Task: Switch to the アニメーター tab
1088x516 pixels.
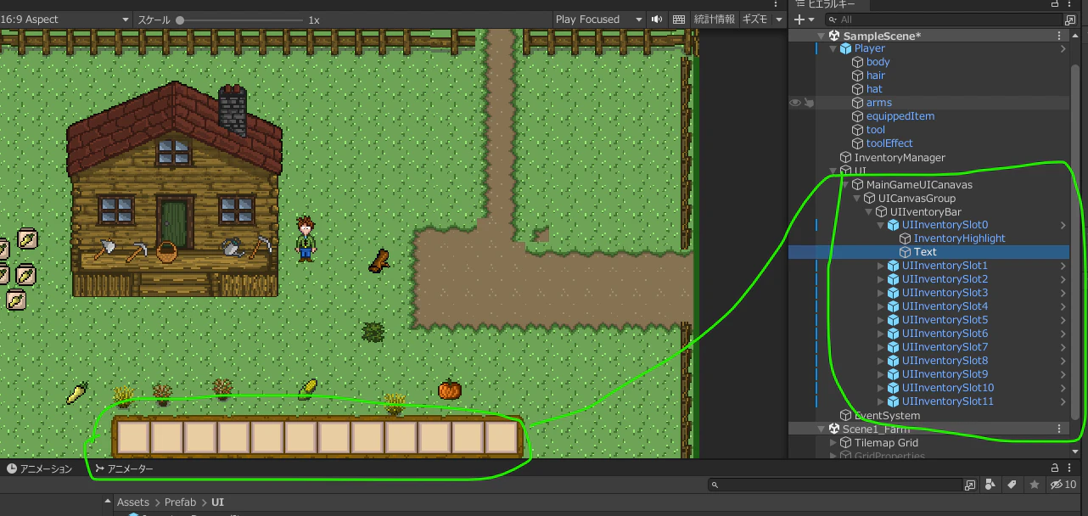Action: click(125, 468)
